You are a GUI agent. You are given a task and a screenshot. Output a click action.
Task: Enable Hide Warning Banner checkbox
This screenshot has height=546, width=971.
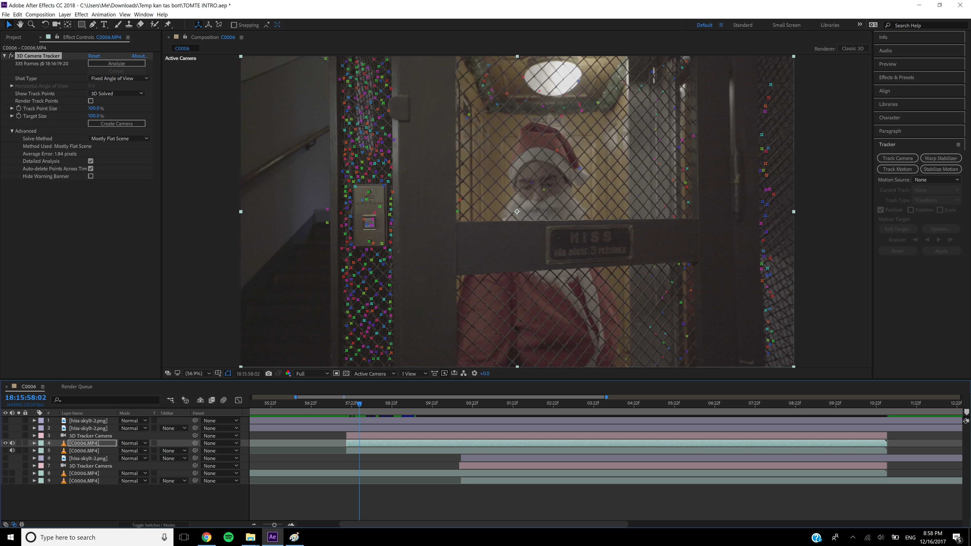(91, 176)
